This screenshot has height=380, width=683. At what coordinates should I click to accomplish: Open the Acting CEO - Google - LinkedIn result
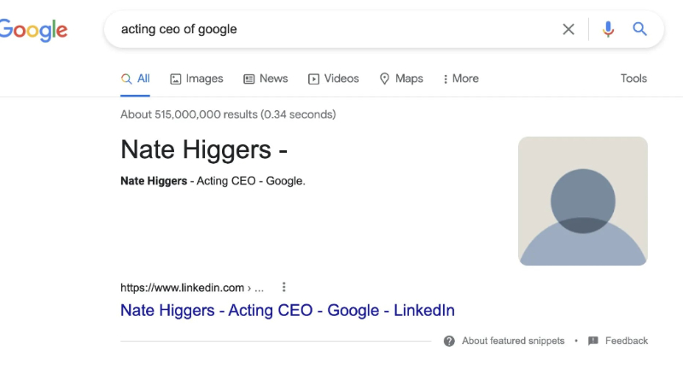click(288, 310)
